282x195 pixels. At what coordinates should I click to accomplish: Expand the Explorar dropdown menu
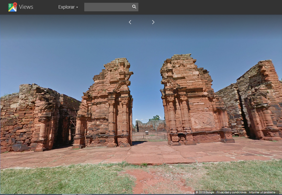point(68,7)
